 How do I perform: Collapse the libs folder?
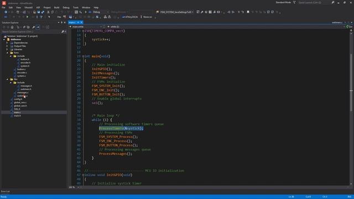pos(7,79)
